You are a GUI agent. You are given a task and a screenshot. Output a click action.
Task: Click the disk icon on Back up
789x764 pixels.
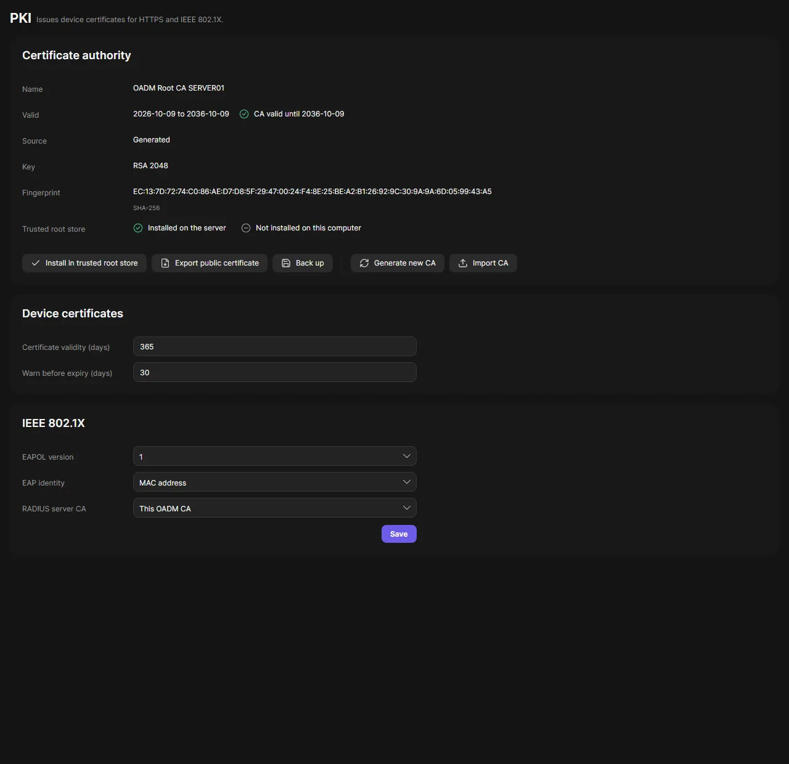pos(286,263)
